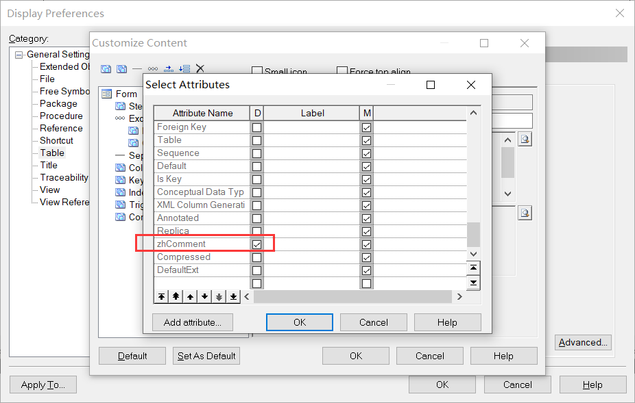Click the Add attribute... button

(x=193, y=322)
